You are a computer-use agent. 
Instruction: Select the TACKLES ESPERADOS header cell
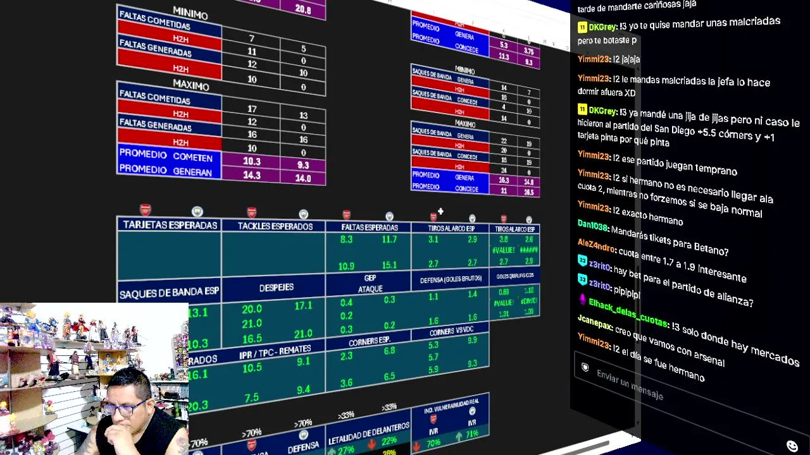(x=275, y=226)
